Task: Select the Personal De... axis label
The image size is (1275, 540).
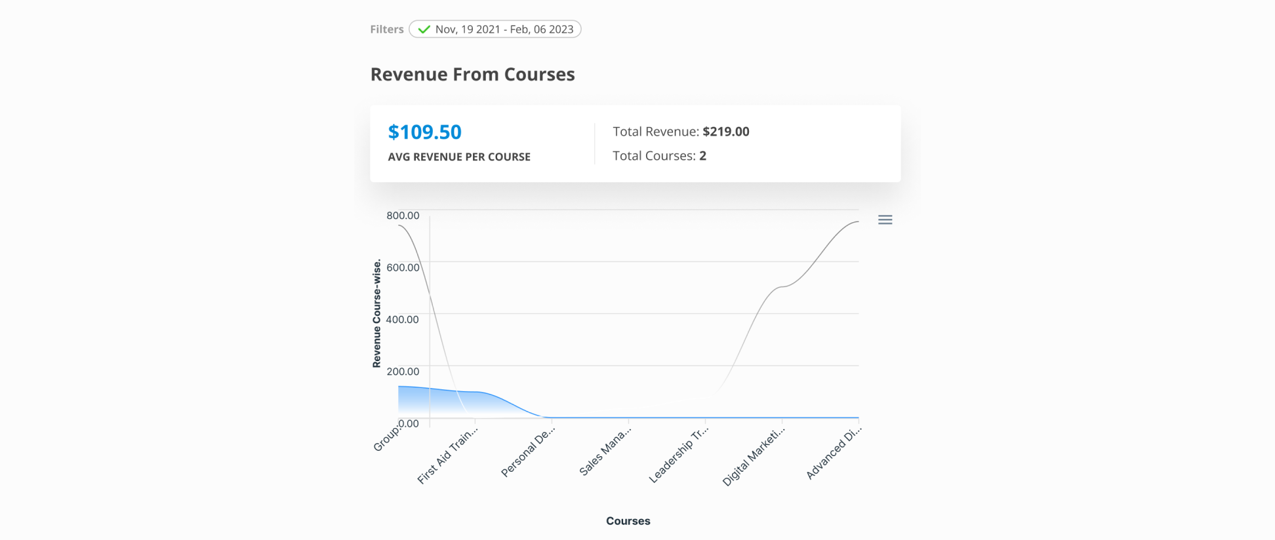Action: [528, 451]
